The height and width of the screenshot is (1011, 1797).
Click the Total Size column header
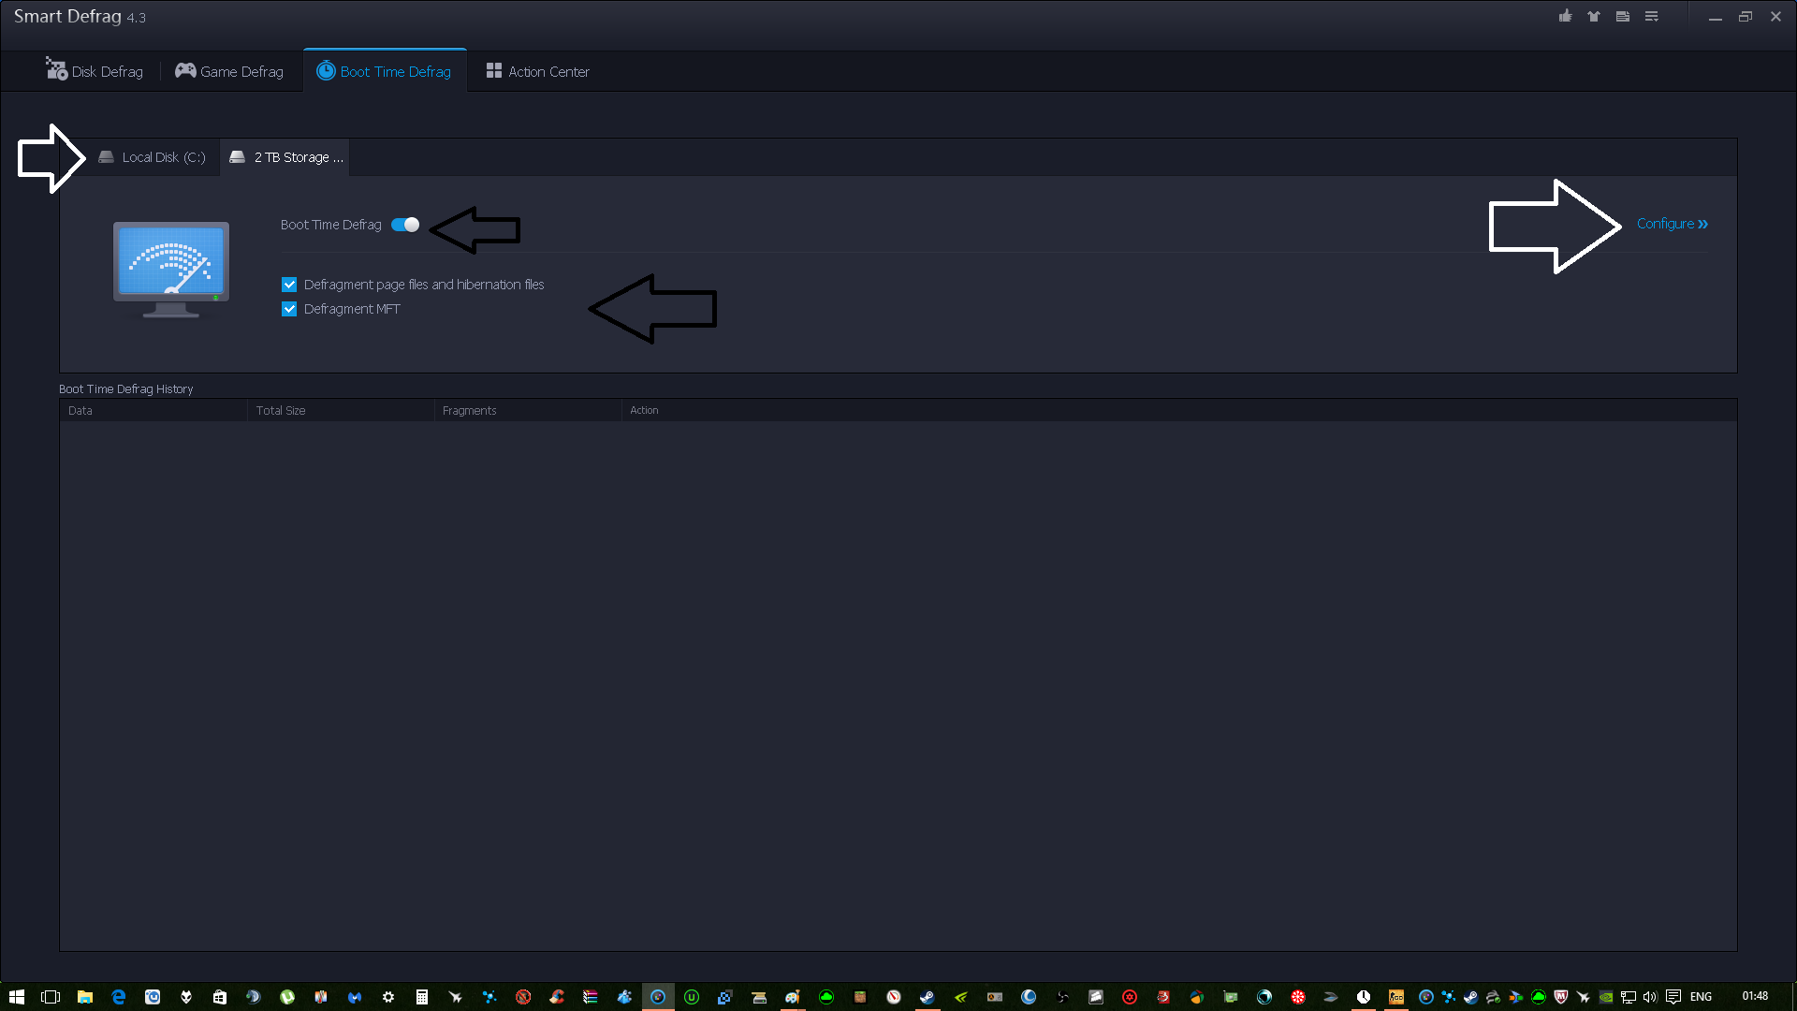tap(281, 410)
